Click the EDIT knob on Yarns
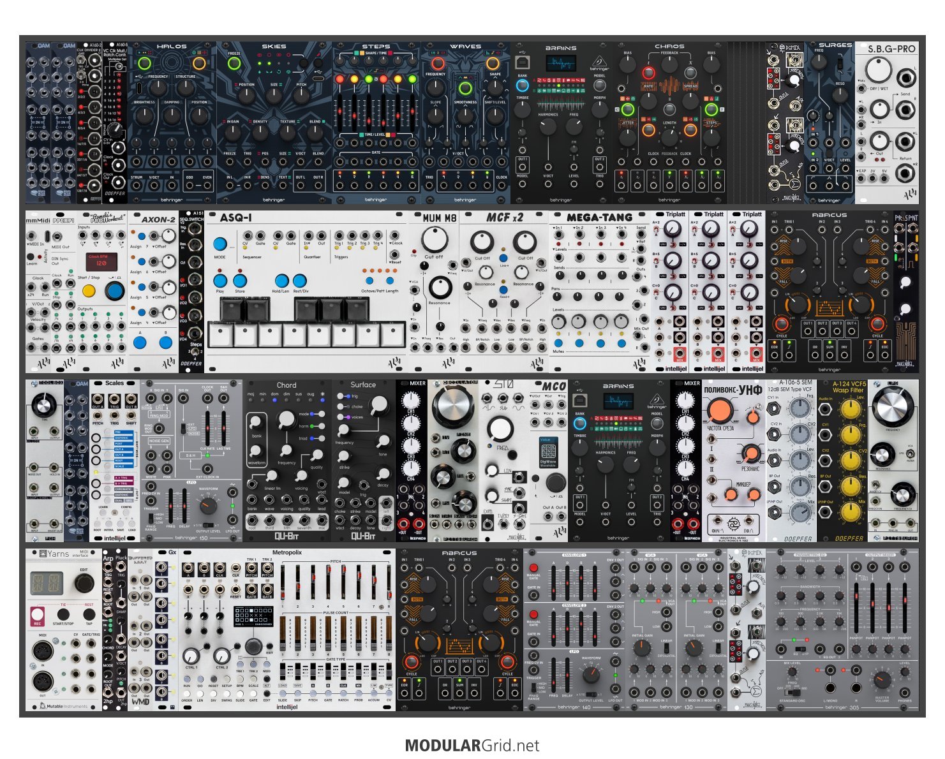The height and width of the screenshot is (759, 945). (84, 582)
